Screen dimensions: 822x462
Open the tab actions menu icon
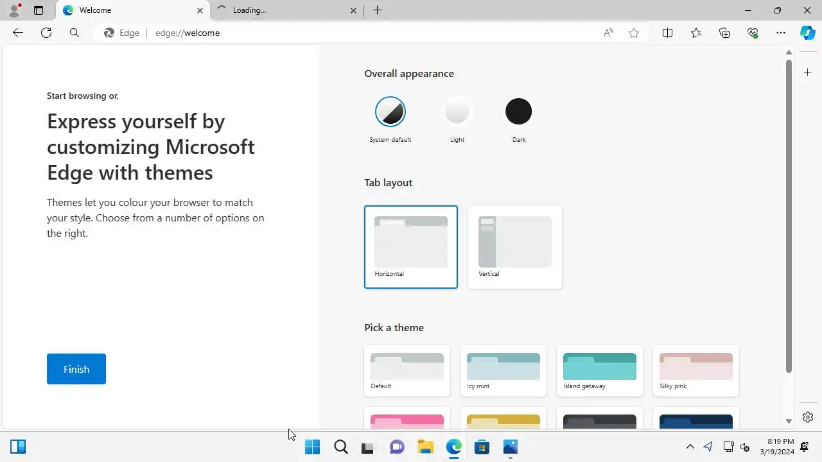click(39, 10)
